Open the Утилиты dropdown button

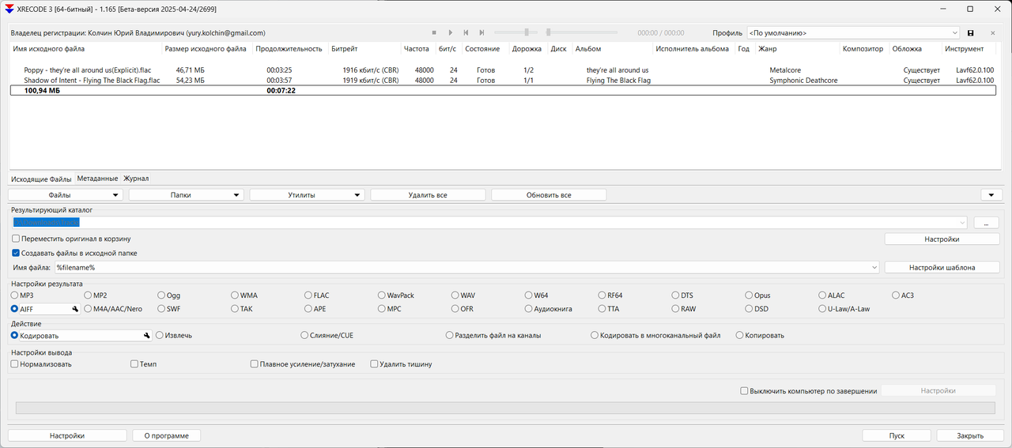[x=308, y=194]
